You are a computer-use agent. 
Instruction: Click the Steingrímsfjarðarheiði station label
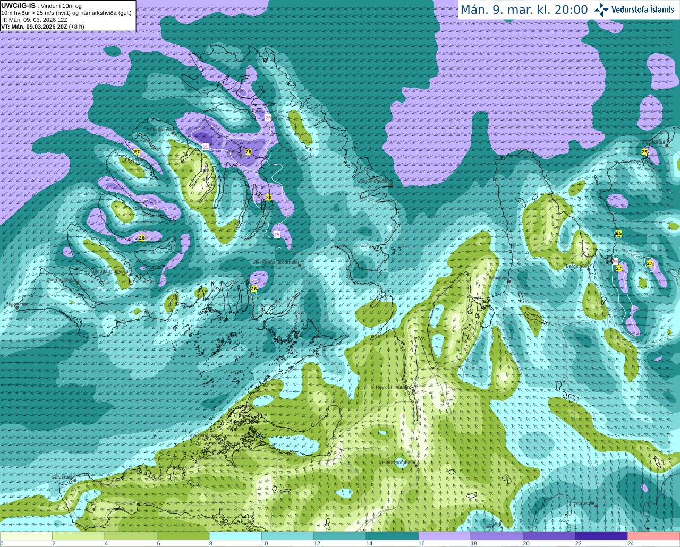[x=275, y=263]
